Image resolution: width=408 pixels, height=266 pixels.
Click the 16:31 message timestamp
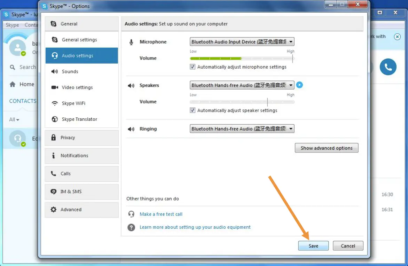tap(387, 210)
